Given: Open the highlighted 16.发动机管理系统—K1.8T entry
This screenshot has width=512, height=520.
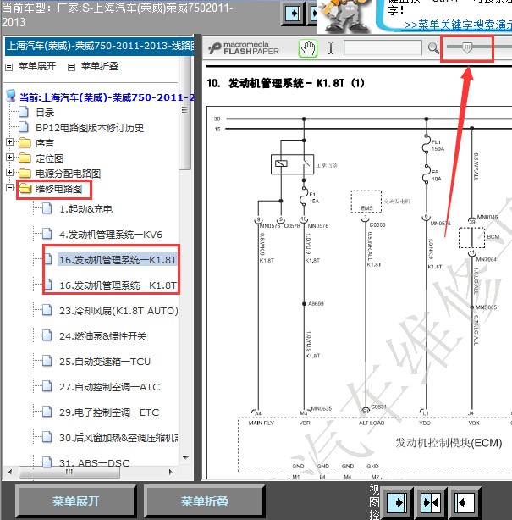Looking at the screenshot, I should pos(118,260).
